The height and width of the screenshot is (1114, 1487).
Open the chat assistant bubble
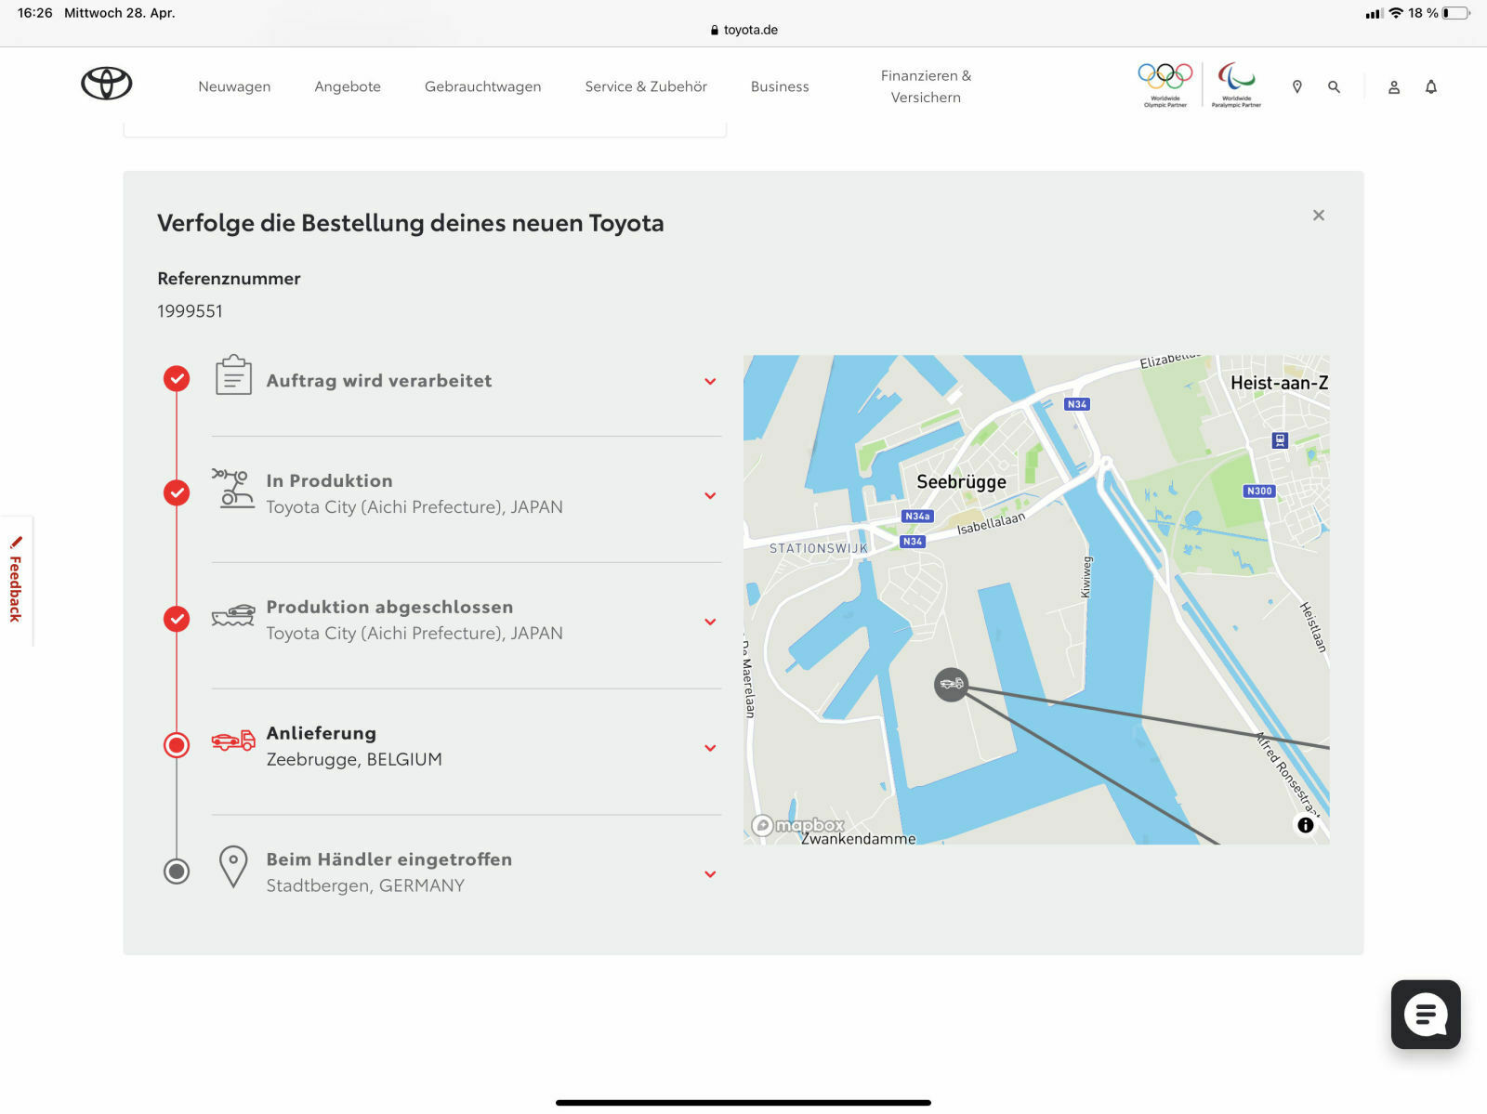coord(1426,1014)
